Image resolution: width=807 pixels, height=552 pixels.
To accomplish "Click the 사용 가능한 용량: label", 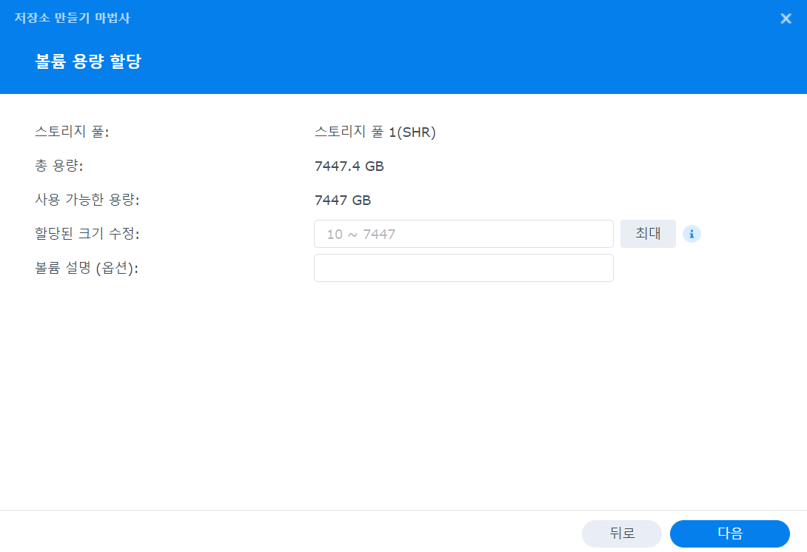I will coord(87,200).
